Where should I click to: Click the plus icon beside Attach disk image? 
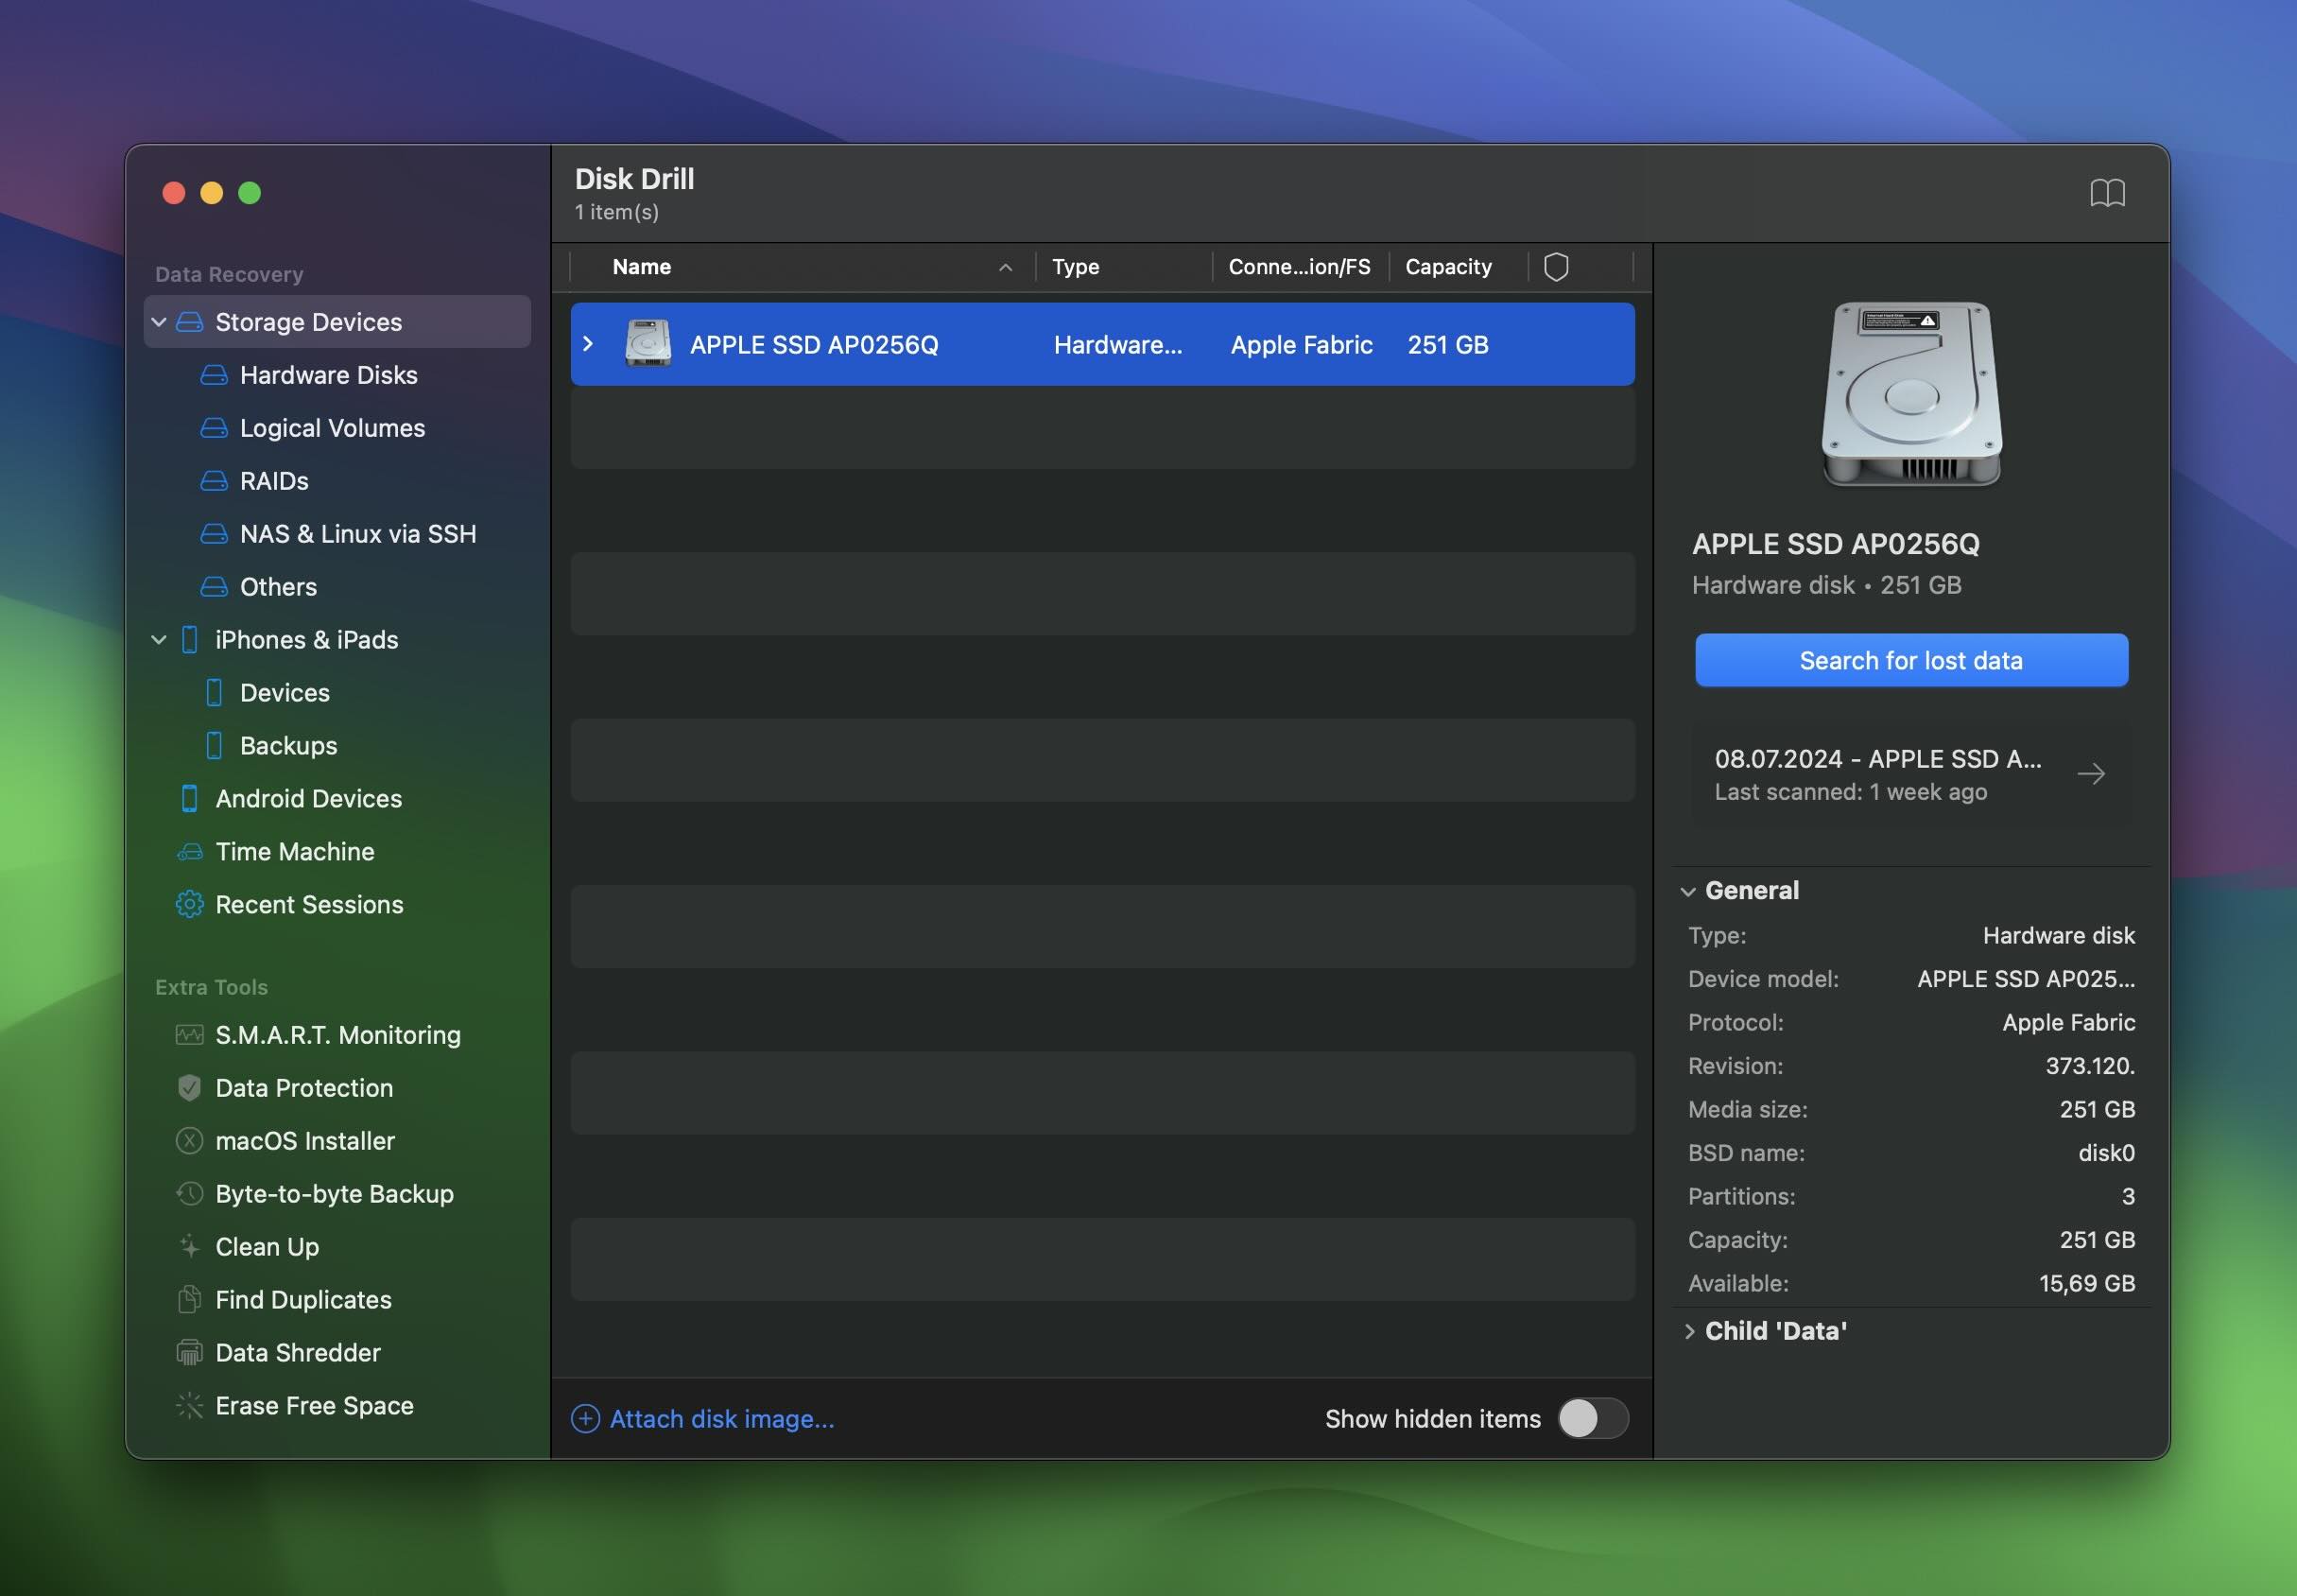tap(586, 1419)
